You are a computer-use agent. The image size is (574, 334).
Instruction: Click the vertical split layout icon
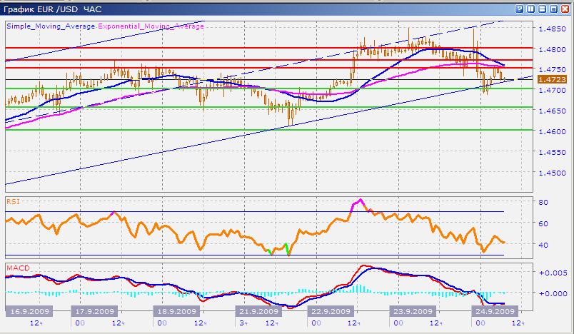click(x=530, y=8)
